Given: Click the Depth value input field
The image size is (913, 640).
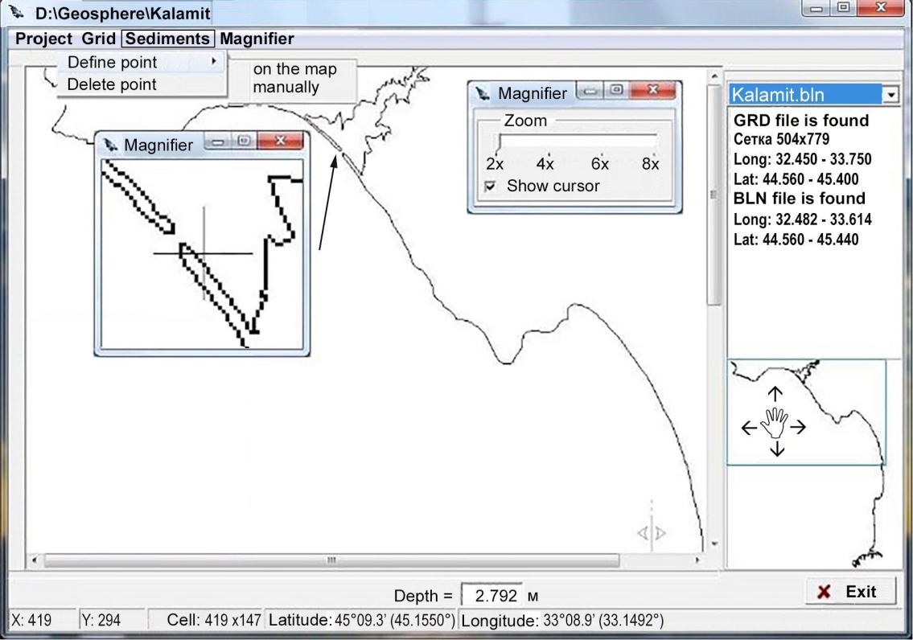Looking at the screenshot, I should pyautogui.click(x=492, y=596).
